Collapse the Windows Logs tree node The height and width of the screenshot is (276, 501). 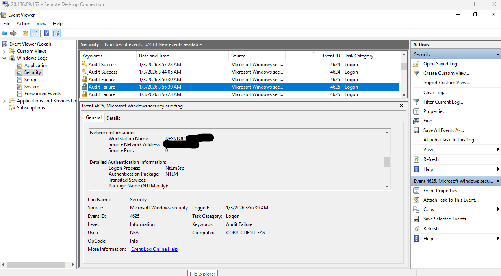pyautogui.click(x=4, y=58)
